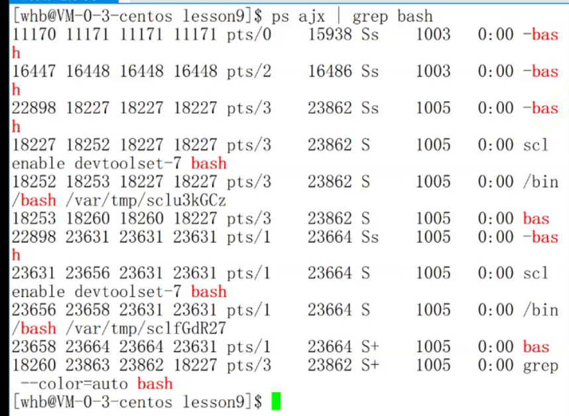
Task: Select the value 16486 in the pts/2 row
Action: pyautogui.click(x=330, y=71)
